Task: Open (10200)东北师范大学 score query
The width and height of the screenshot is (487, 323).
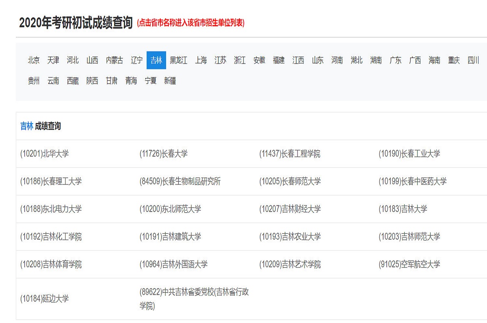Action: 170,209
